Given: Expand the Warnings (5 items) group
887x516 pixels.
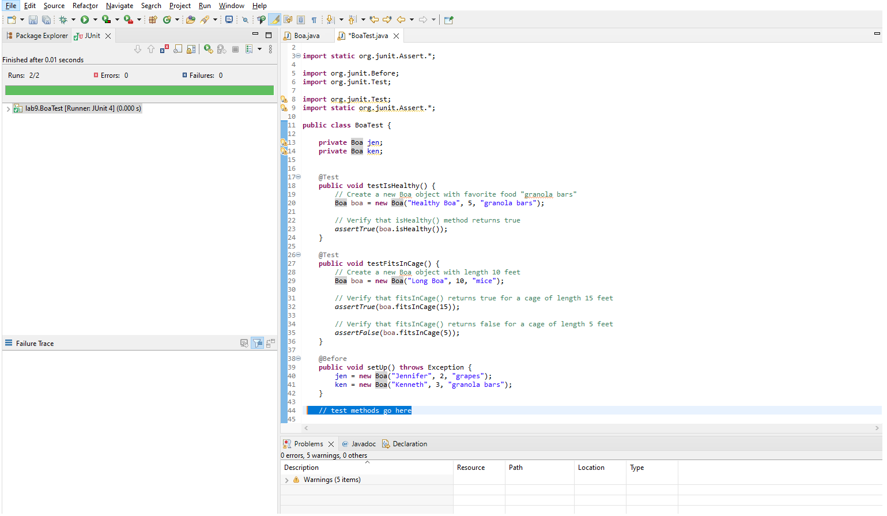Looking at the screenshot, I should pyautogui.click(x=287, y=480).
